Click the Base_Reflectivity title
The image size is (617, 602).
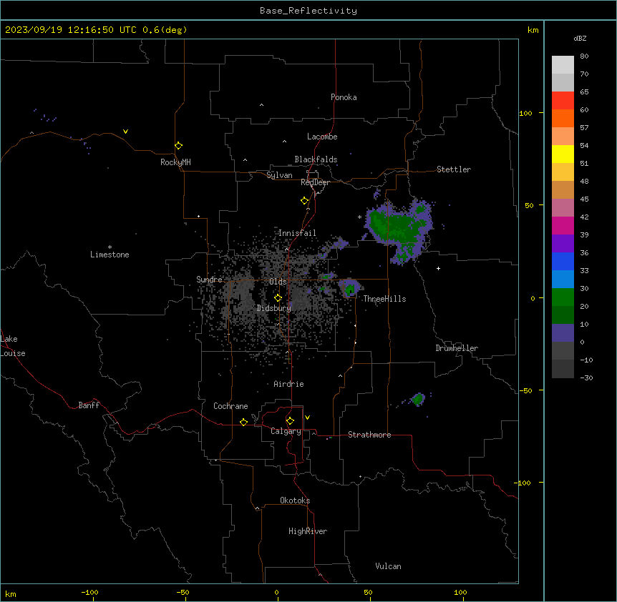coord(308,11)
